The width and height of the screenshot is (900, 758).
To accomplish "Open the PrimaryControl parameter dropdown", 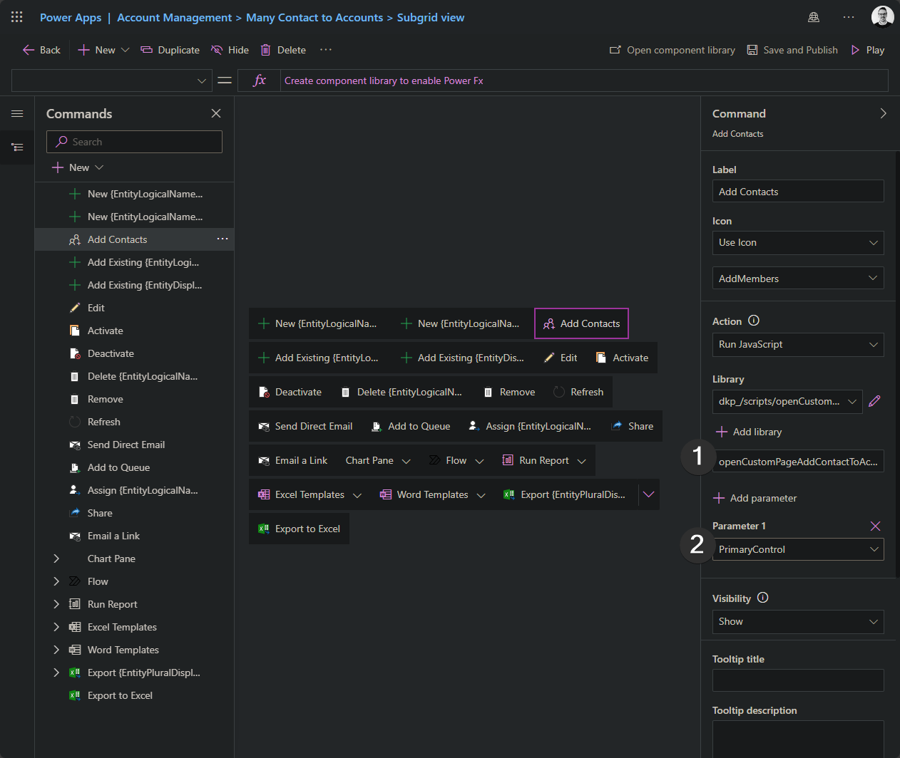I will 798,549.
